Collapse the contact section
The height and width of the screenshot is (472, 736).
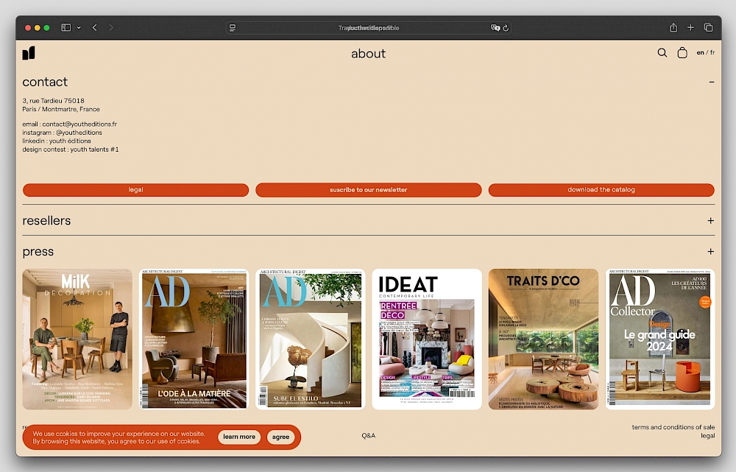point(711,82)
